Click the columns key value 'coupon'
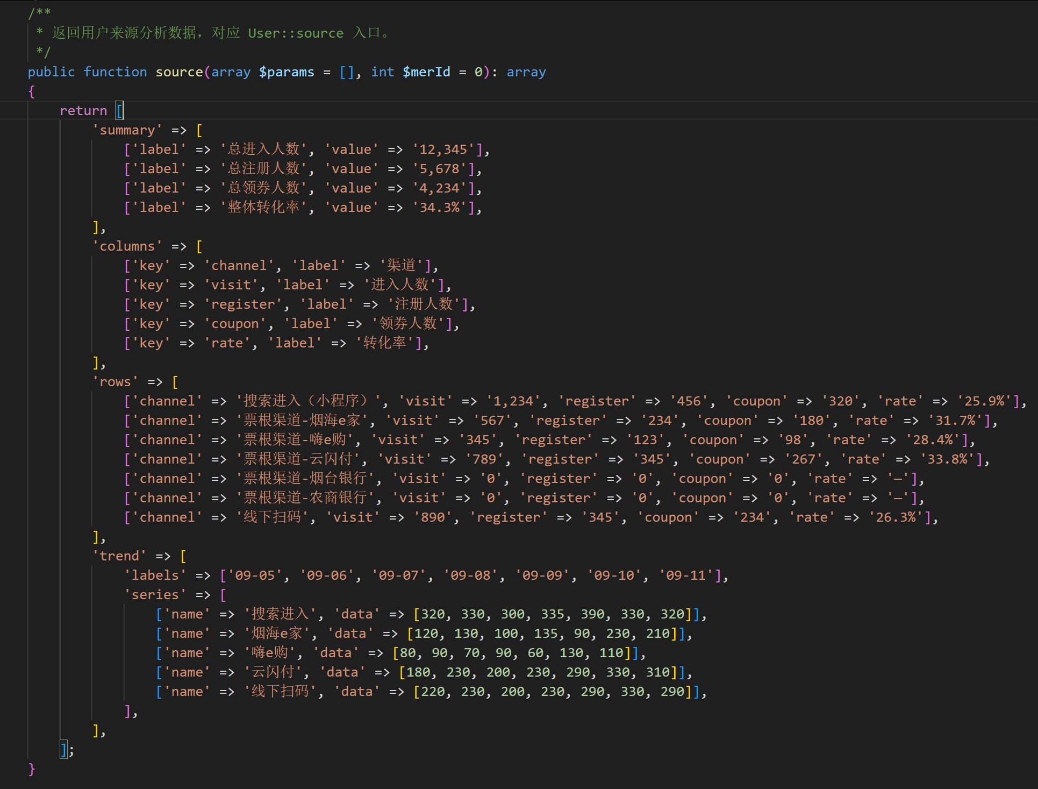The height and width of the screenshot is (789, 1038). click(235, 324)
